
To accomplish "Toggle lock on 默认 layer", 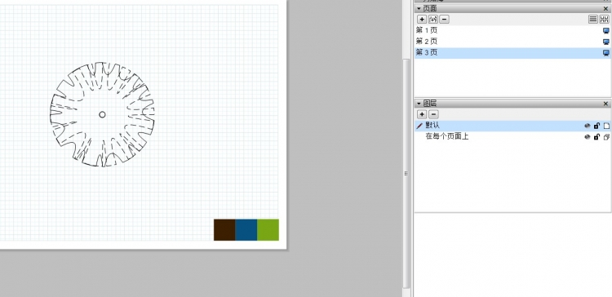I will [596, 126].
